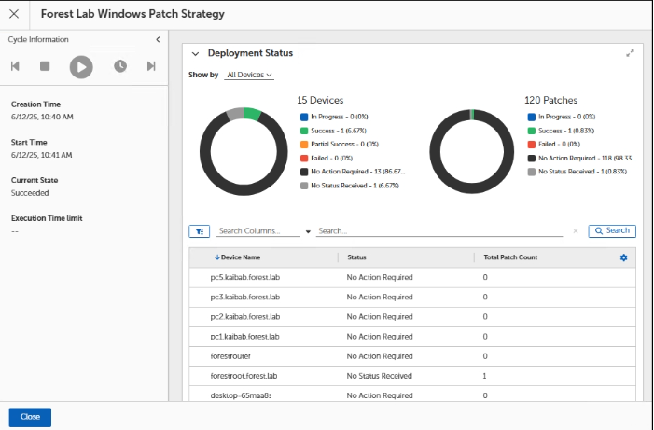The width and height of the screenshot is (654, 430).
Task: Click the Status column header
Action: [356, 257]
